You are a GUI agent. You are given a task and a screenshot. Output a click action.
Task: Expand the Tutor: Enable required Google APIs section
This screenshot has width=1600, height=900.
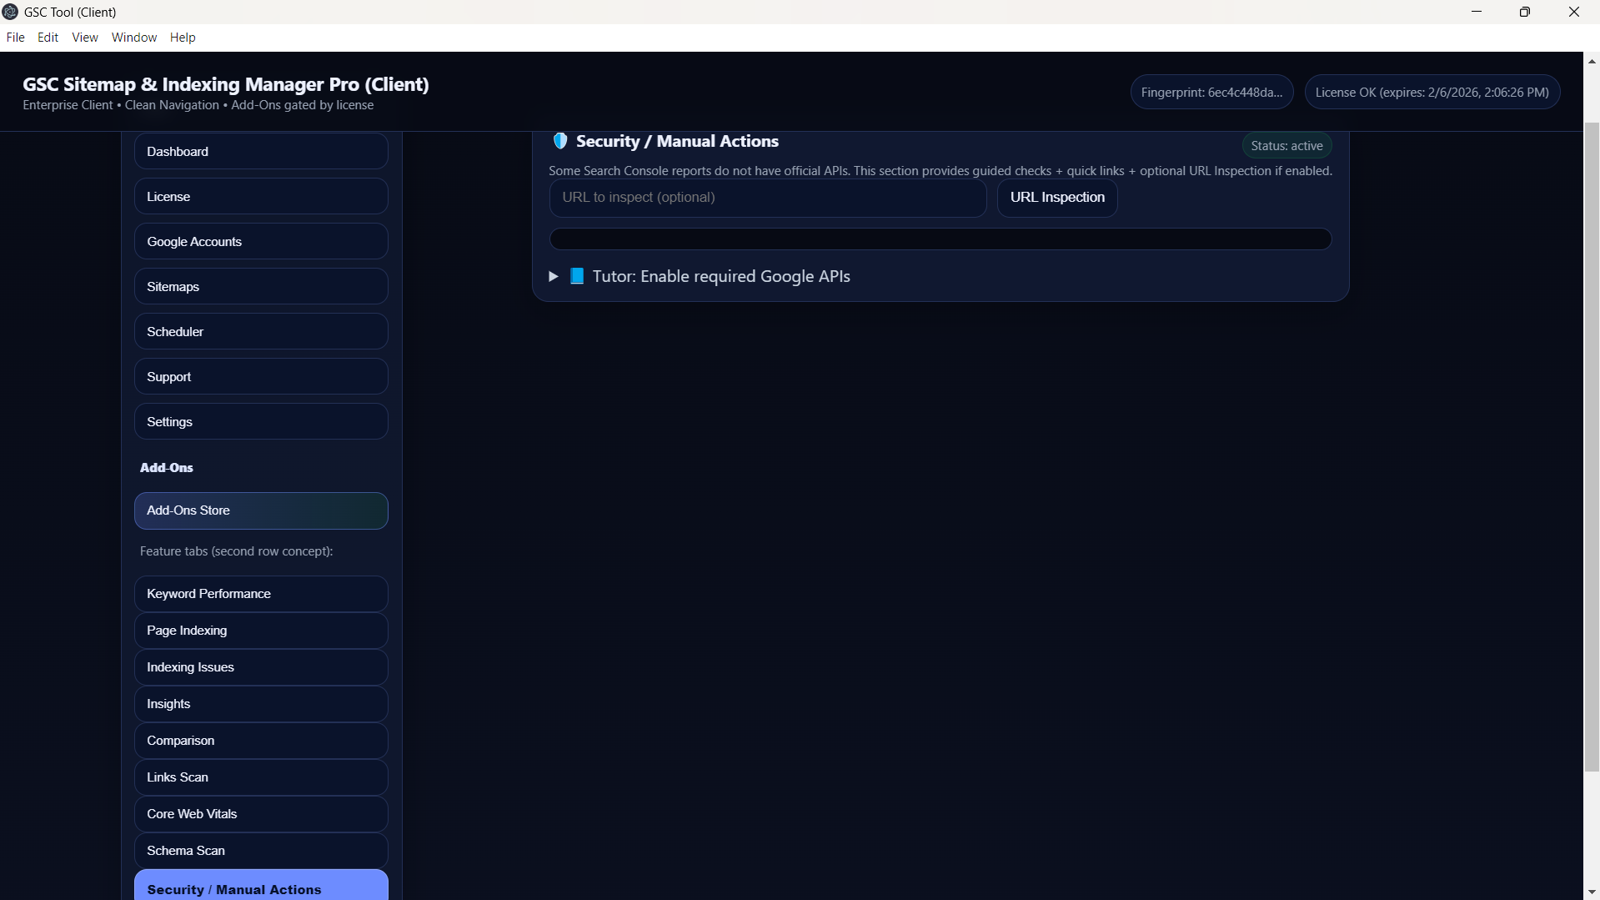tap(553, 276)
